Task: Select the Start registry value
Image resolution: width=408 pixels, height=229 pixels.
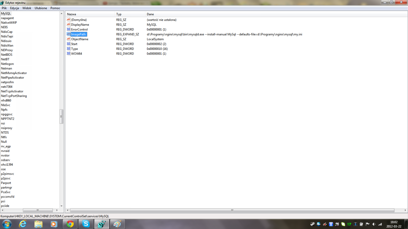Action: pos(74,44)
